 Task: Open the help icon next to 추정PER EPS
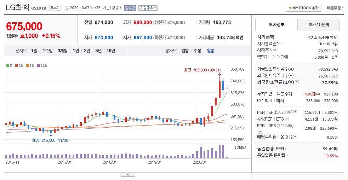[x=286, y=119]
